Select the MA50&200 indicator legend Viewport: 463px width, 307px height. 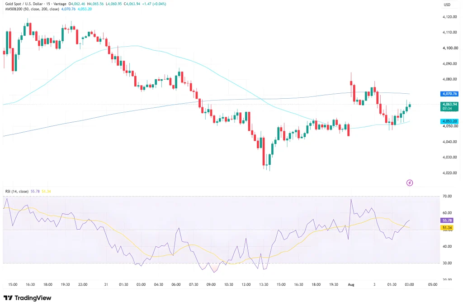coord(32,9)
